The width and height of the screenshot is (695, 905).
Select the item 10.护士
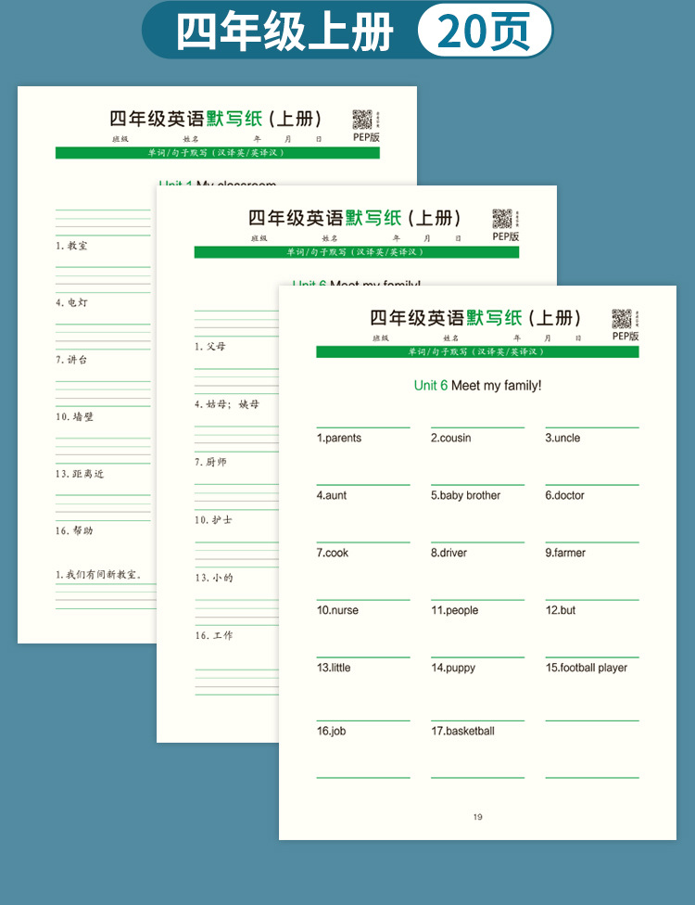(x=213, y=519)
